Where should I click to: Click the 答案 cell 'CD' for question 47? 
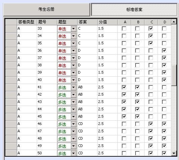tap(87, 131)
